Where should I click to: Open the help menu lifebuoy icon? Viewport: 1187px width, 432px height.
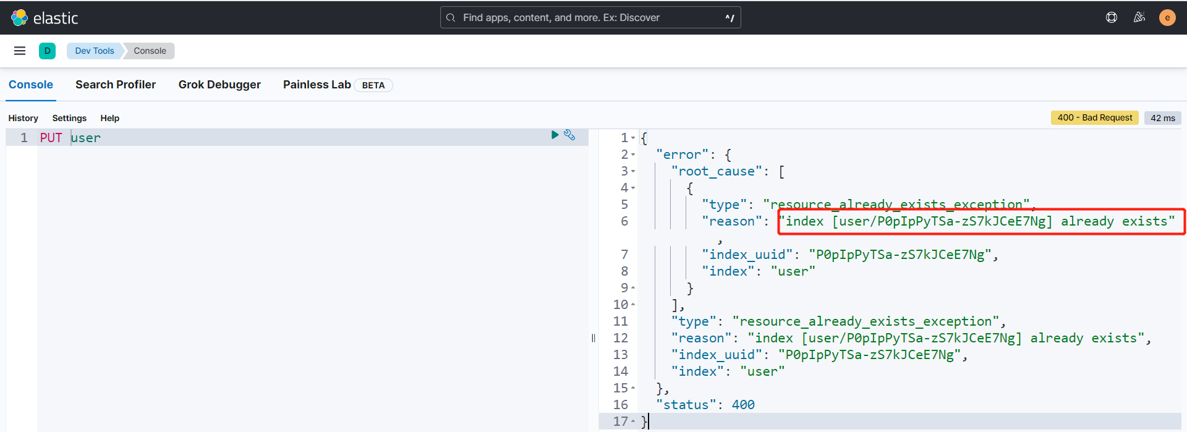(1112, 17)
